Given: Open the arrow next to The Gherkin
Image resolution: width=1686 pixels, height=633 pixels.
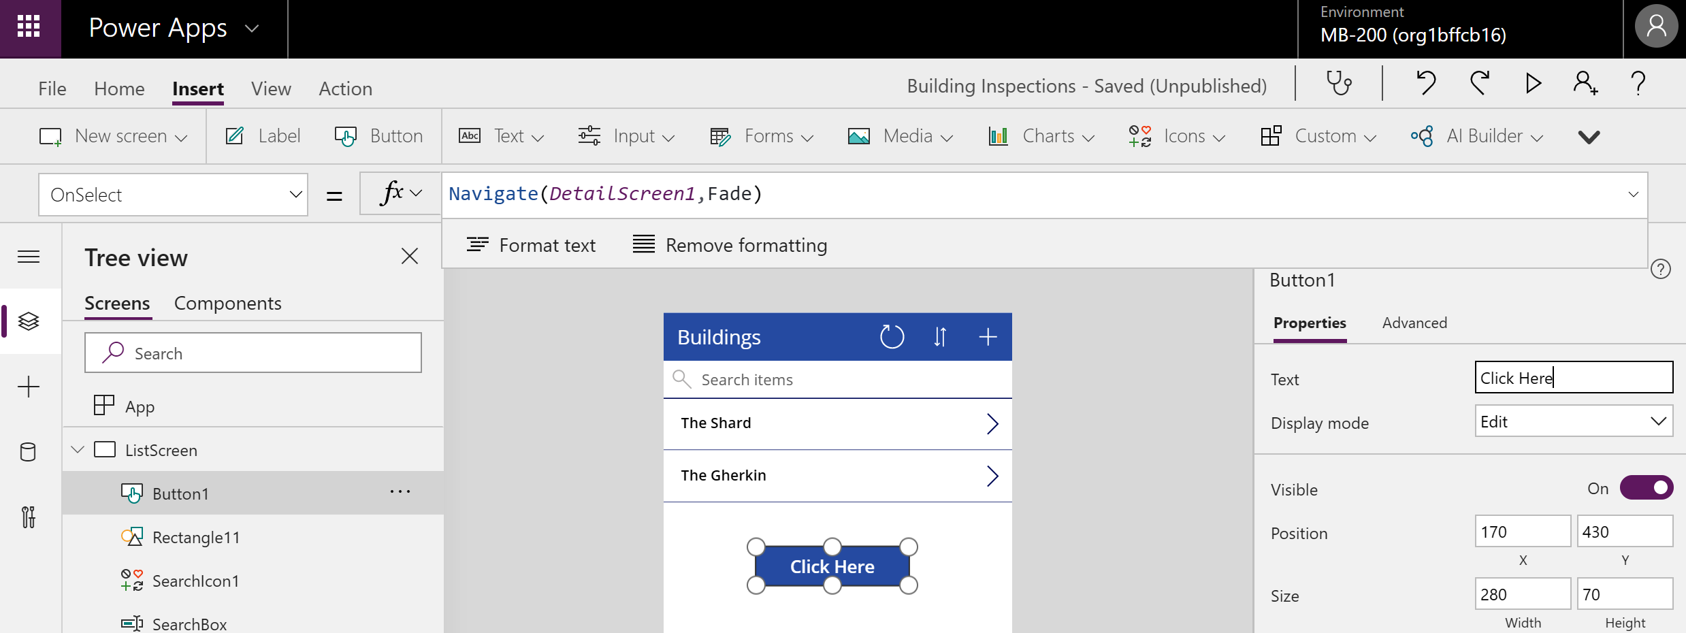Looking at the screenshot, I should 992,476.
